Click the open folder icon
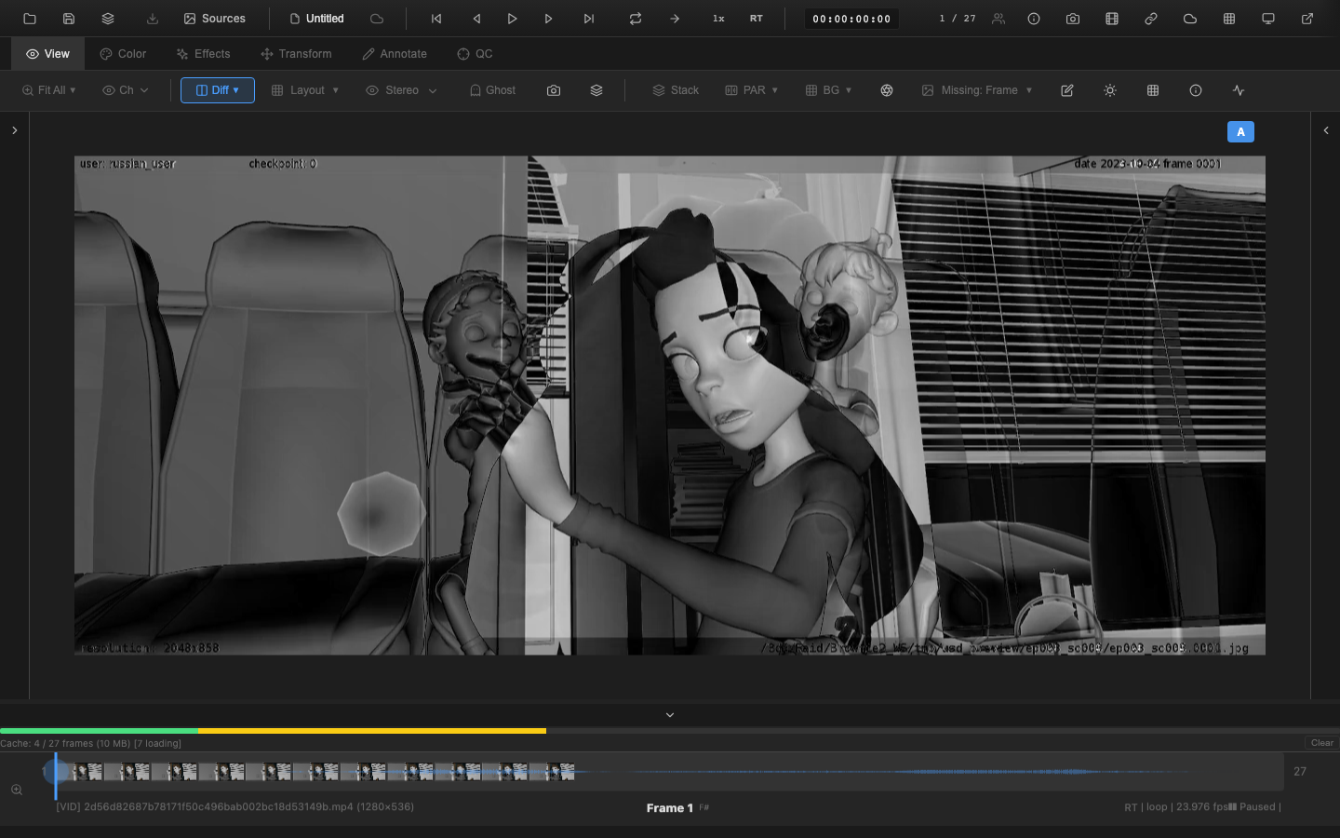 tap(30, 19)
